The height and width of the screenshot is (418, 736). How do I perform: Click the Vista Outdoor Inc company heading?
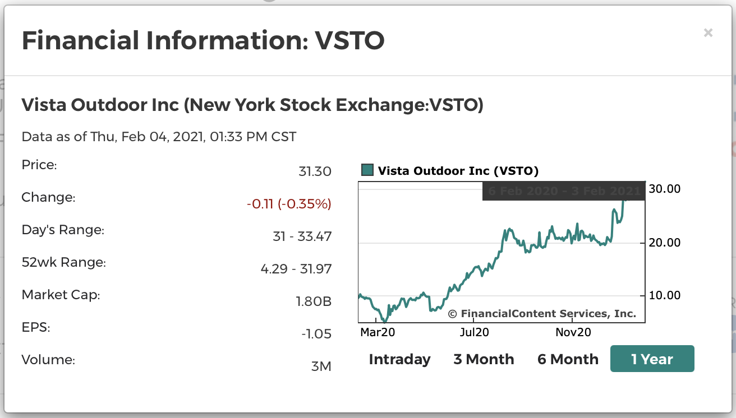252,105
